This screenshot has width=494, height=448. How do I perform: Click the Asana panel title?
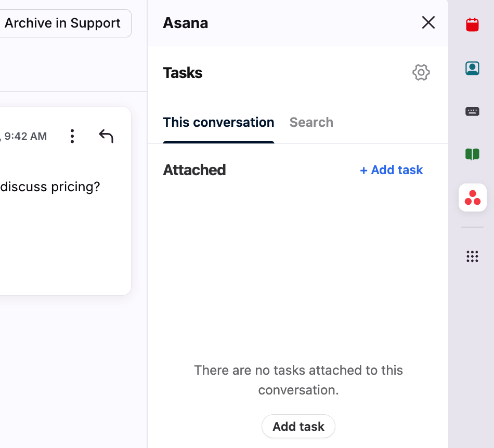click(185, 23)
